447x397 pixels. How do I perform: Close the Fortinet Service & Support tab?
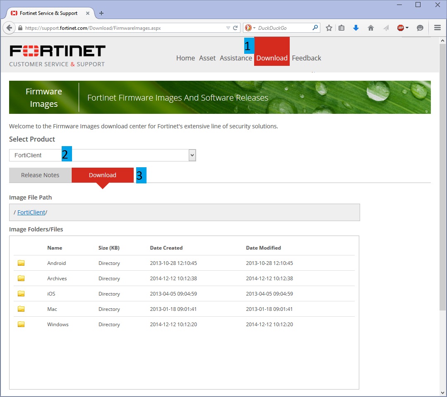coord(88,13)
